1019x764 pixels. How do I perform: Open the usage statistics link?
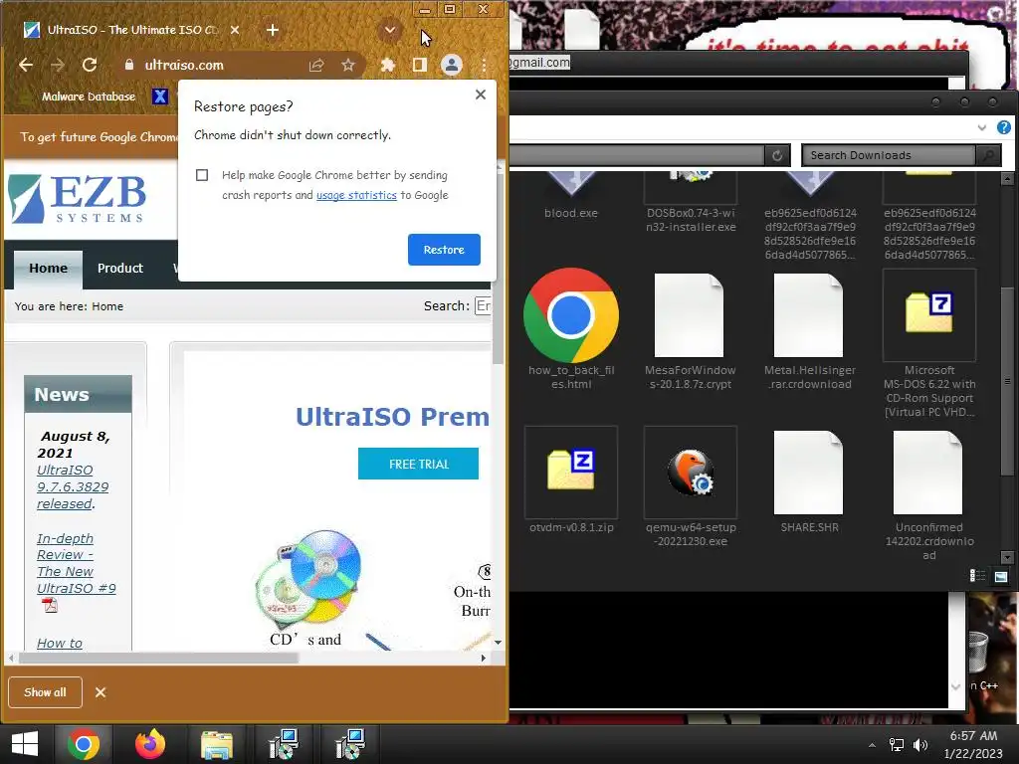pos(356,195)
